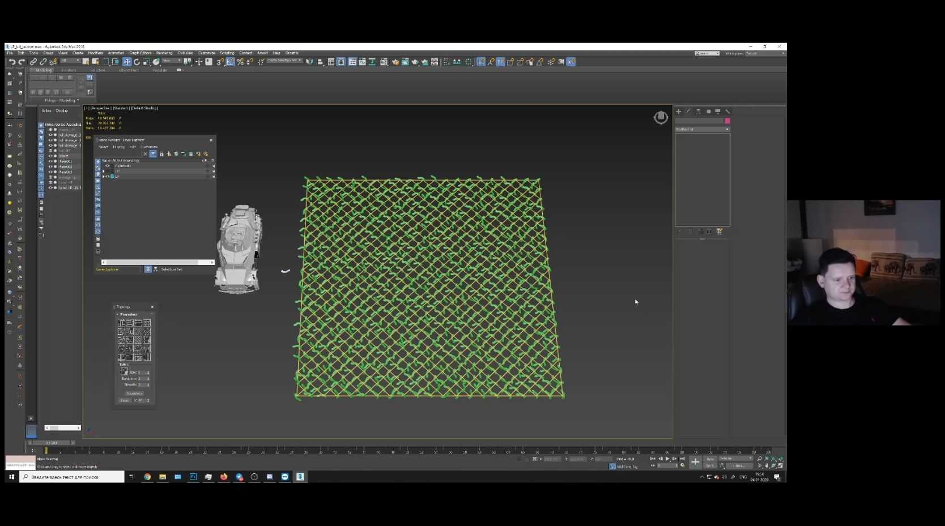
Task: Open the Modifiers menu
Action: pos(95,53)
